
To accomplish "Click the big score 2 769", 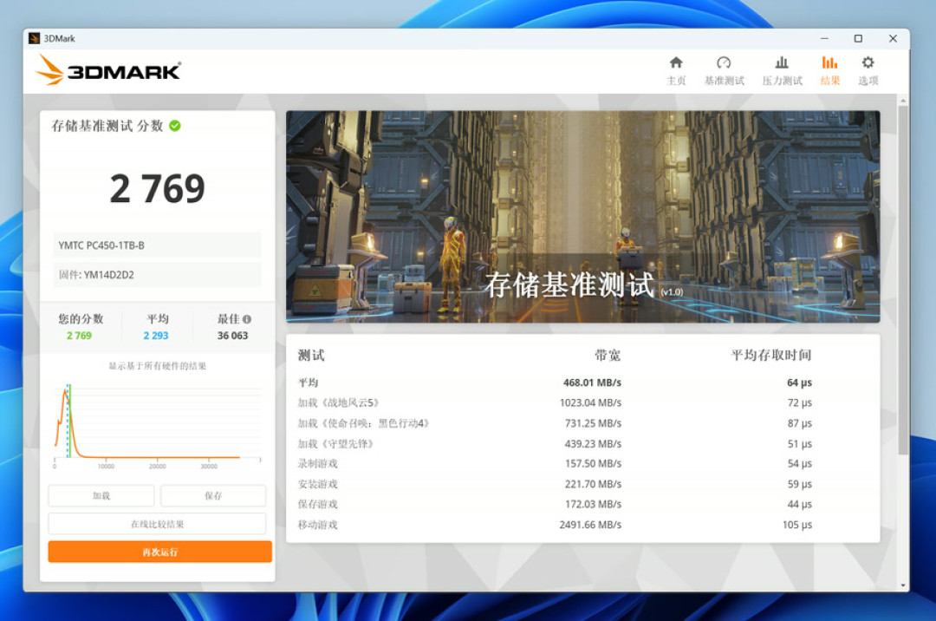I will pos(157,189).
